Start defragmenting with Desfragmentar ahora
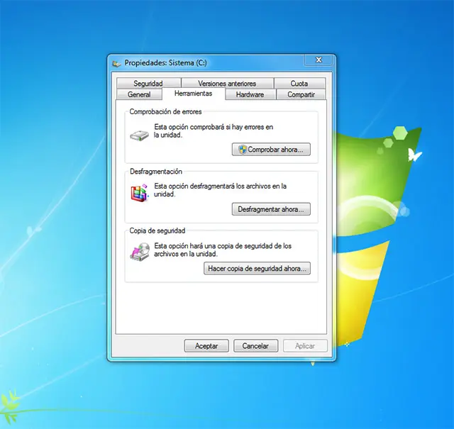The width and height of the screenshot is (454, 429). click(x=271, y=209)
